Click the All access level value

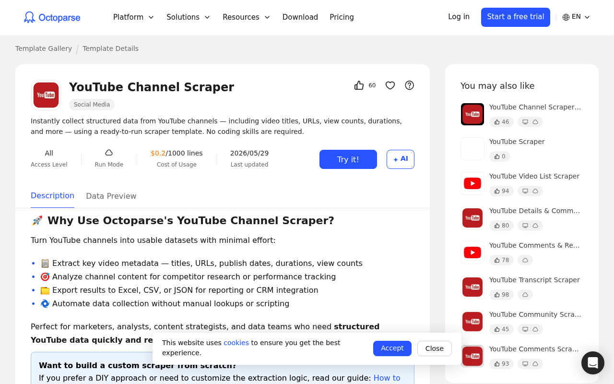(x=49, y=153)
